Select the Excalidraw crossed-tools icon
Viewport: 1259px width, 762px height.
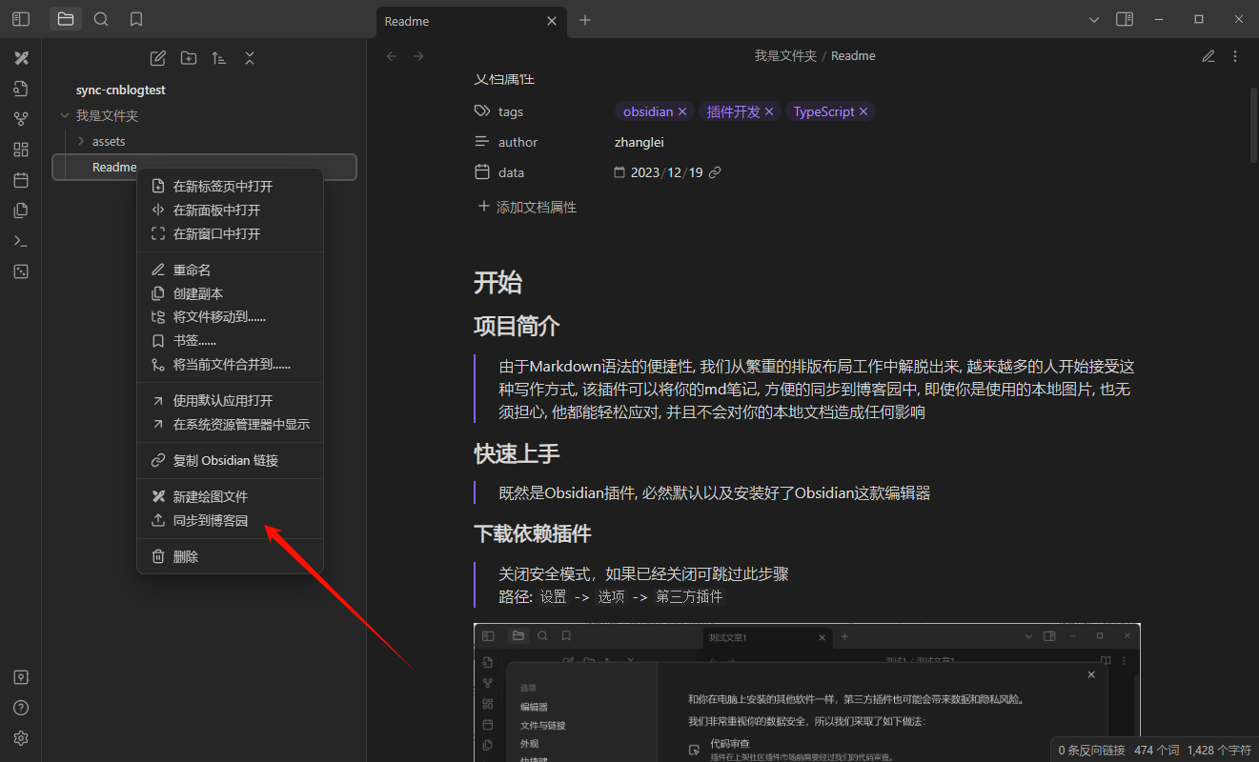21,58
